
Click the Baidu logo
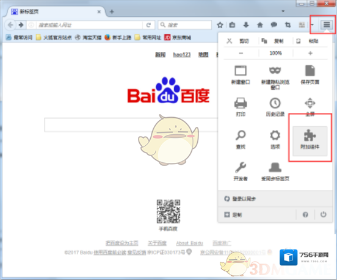(168, 90)
